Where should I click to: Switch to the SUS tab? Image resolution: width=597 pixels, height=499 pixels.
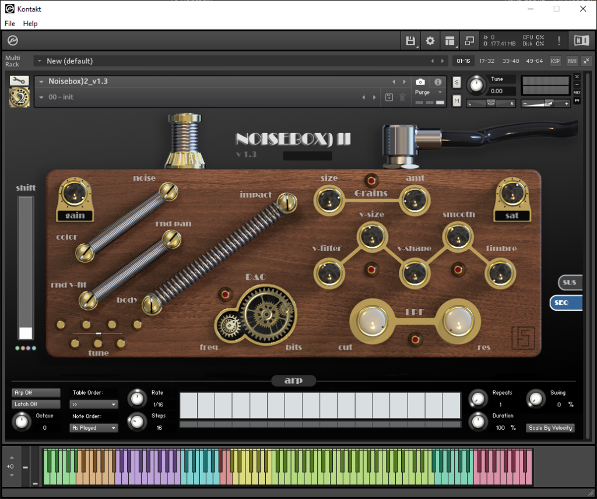pos(570,282)
